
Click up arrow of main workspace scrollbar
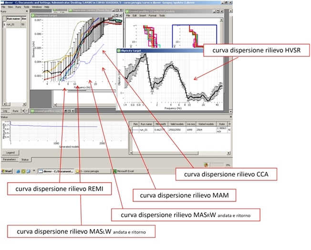click(231, 11)
